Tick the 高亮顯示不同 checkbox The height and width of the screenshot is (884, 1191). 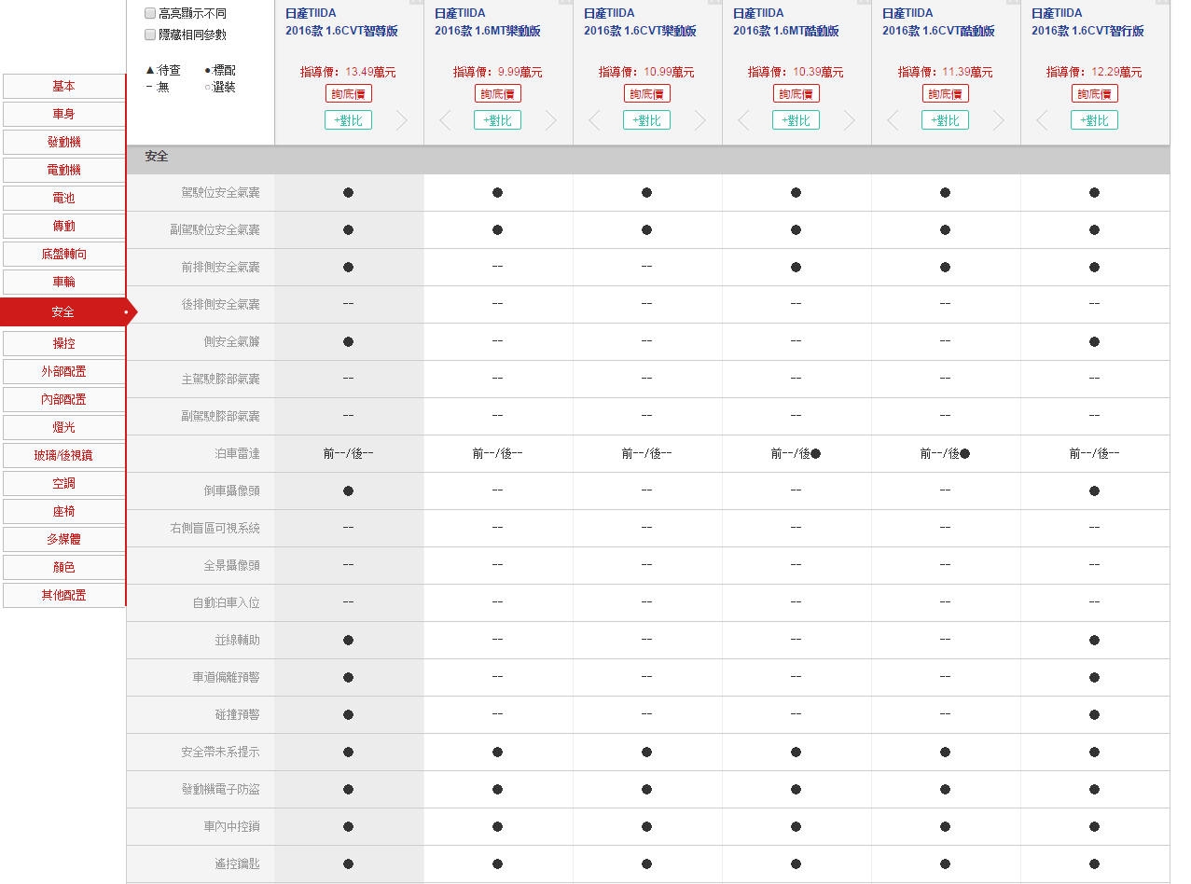150,14
